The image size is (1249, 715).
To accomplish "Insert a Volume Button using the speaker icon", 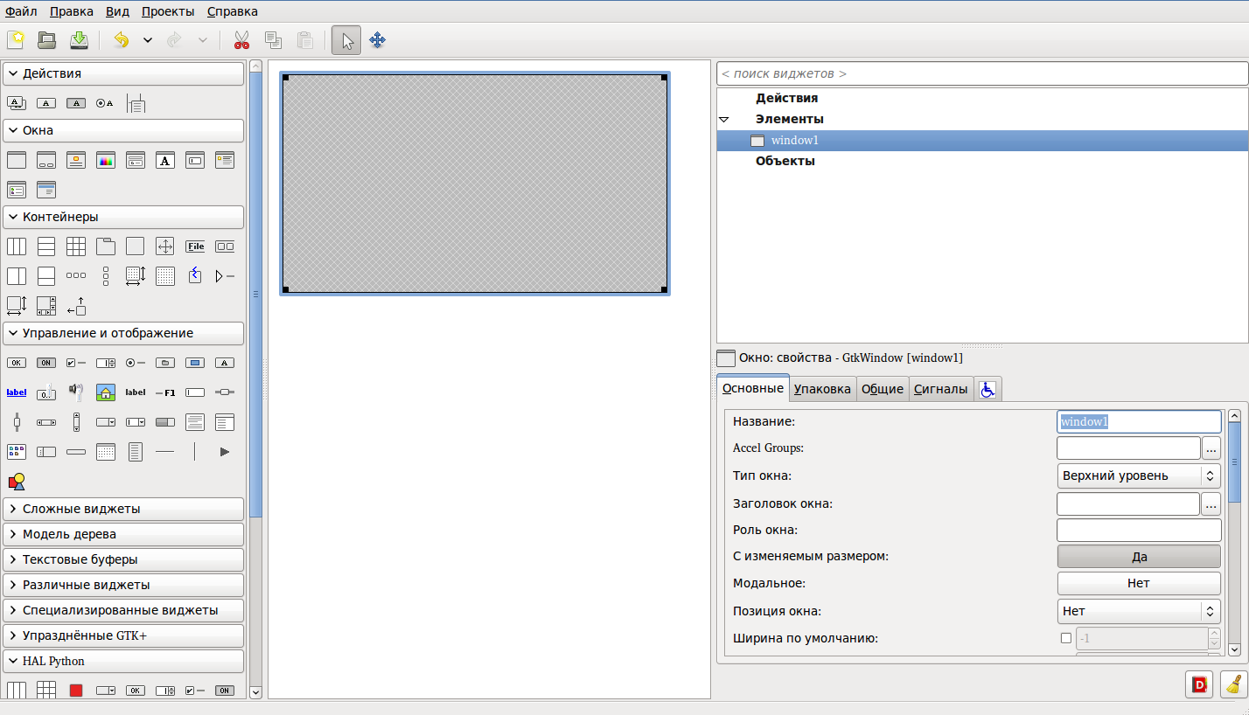I will (x=76, y=392).
